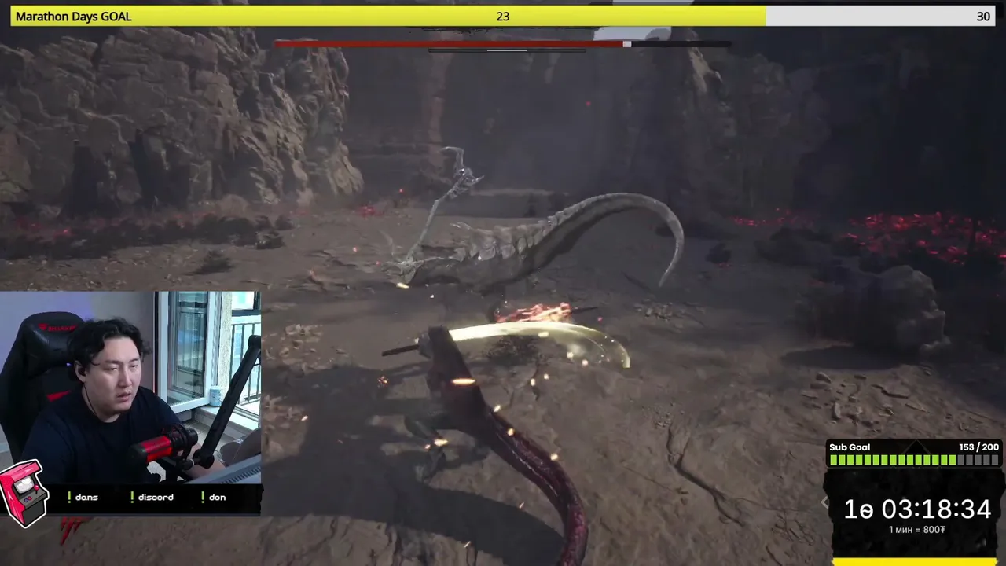Viewport: 1006px width, 566px height.
Task: Click the "Sub Goal" label
Action: click(850, 447)
